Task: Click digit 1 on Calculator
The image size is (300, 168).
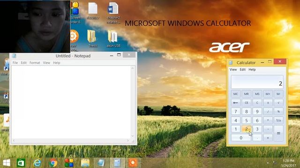Action: pyautogui.click(x=235, y=129)
